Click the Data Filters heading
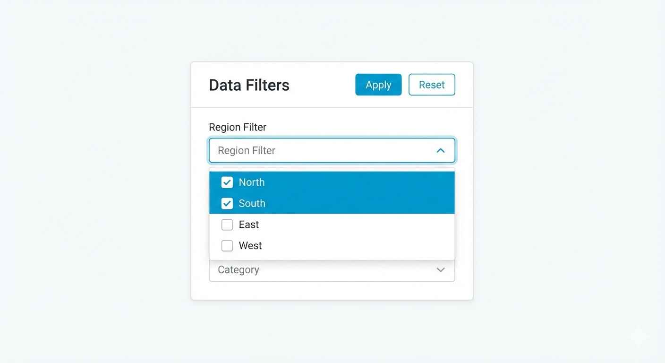This screenshot has width=665, height=363. [x=249, y=85]
